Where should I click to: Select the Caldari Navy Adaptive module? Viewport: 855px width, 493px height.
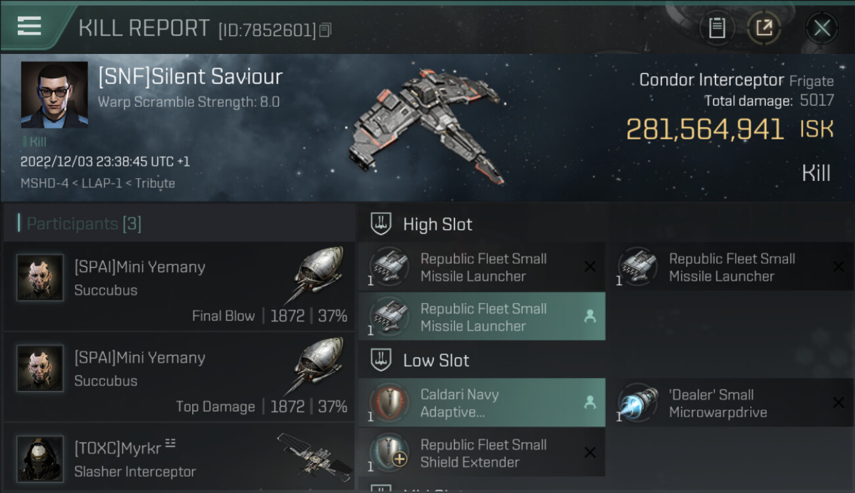(481, 403)
